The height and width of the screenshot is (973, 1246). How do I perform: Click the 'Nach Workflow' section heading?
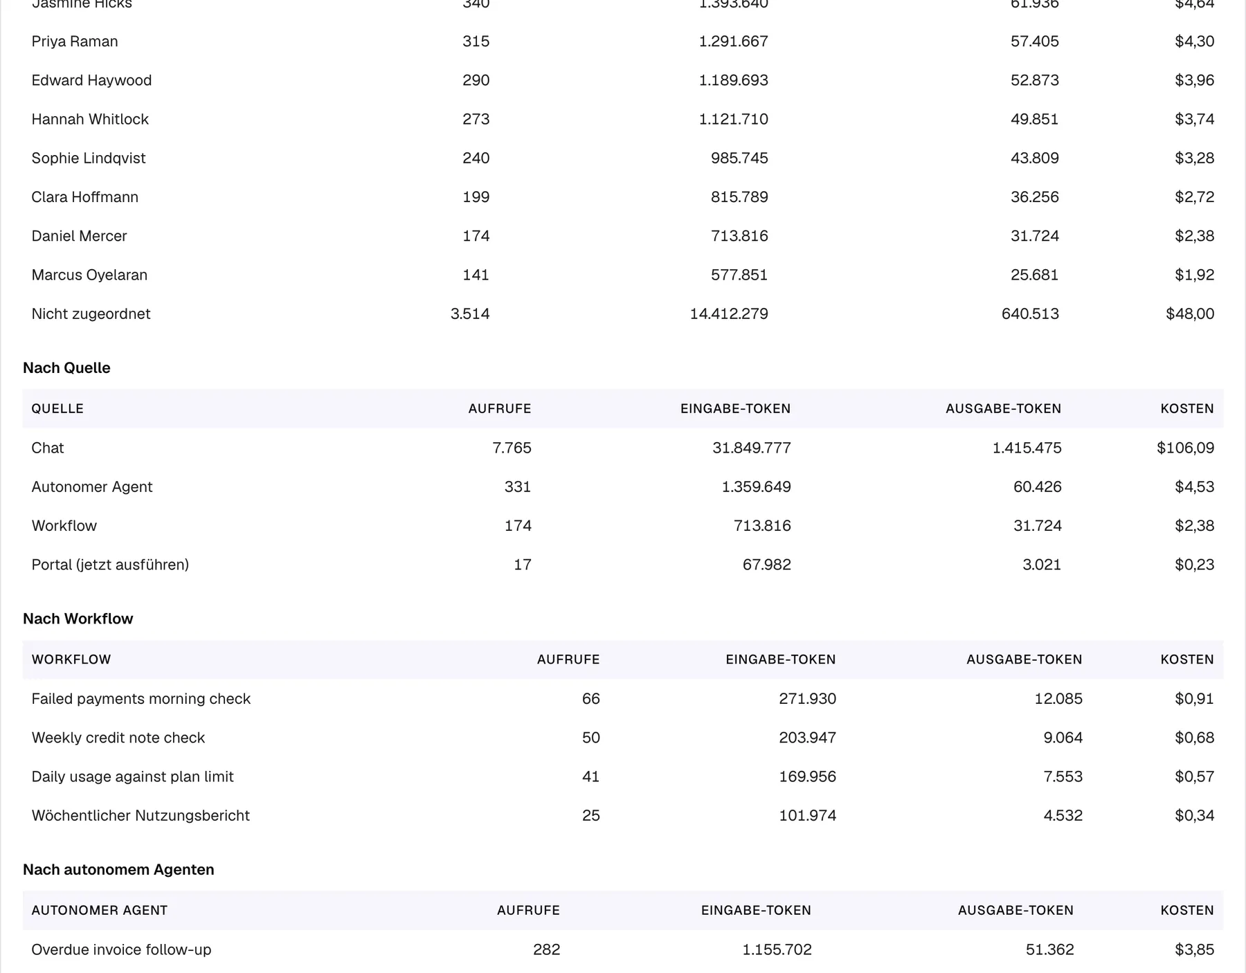[x=78, y=619]
